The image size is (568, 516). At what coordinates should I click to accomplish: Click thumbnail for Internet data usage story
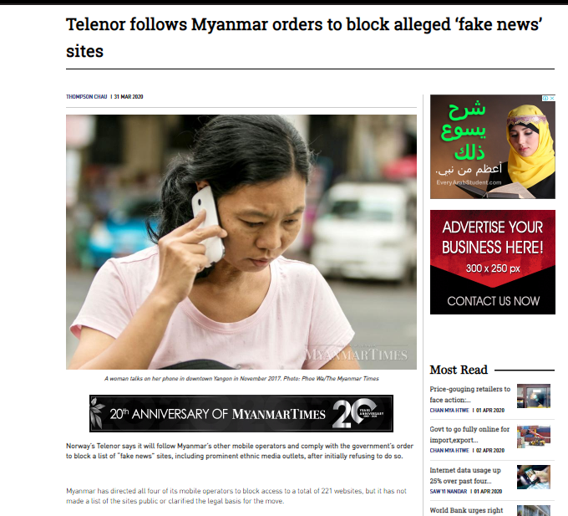point(534,477)
